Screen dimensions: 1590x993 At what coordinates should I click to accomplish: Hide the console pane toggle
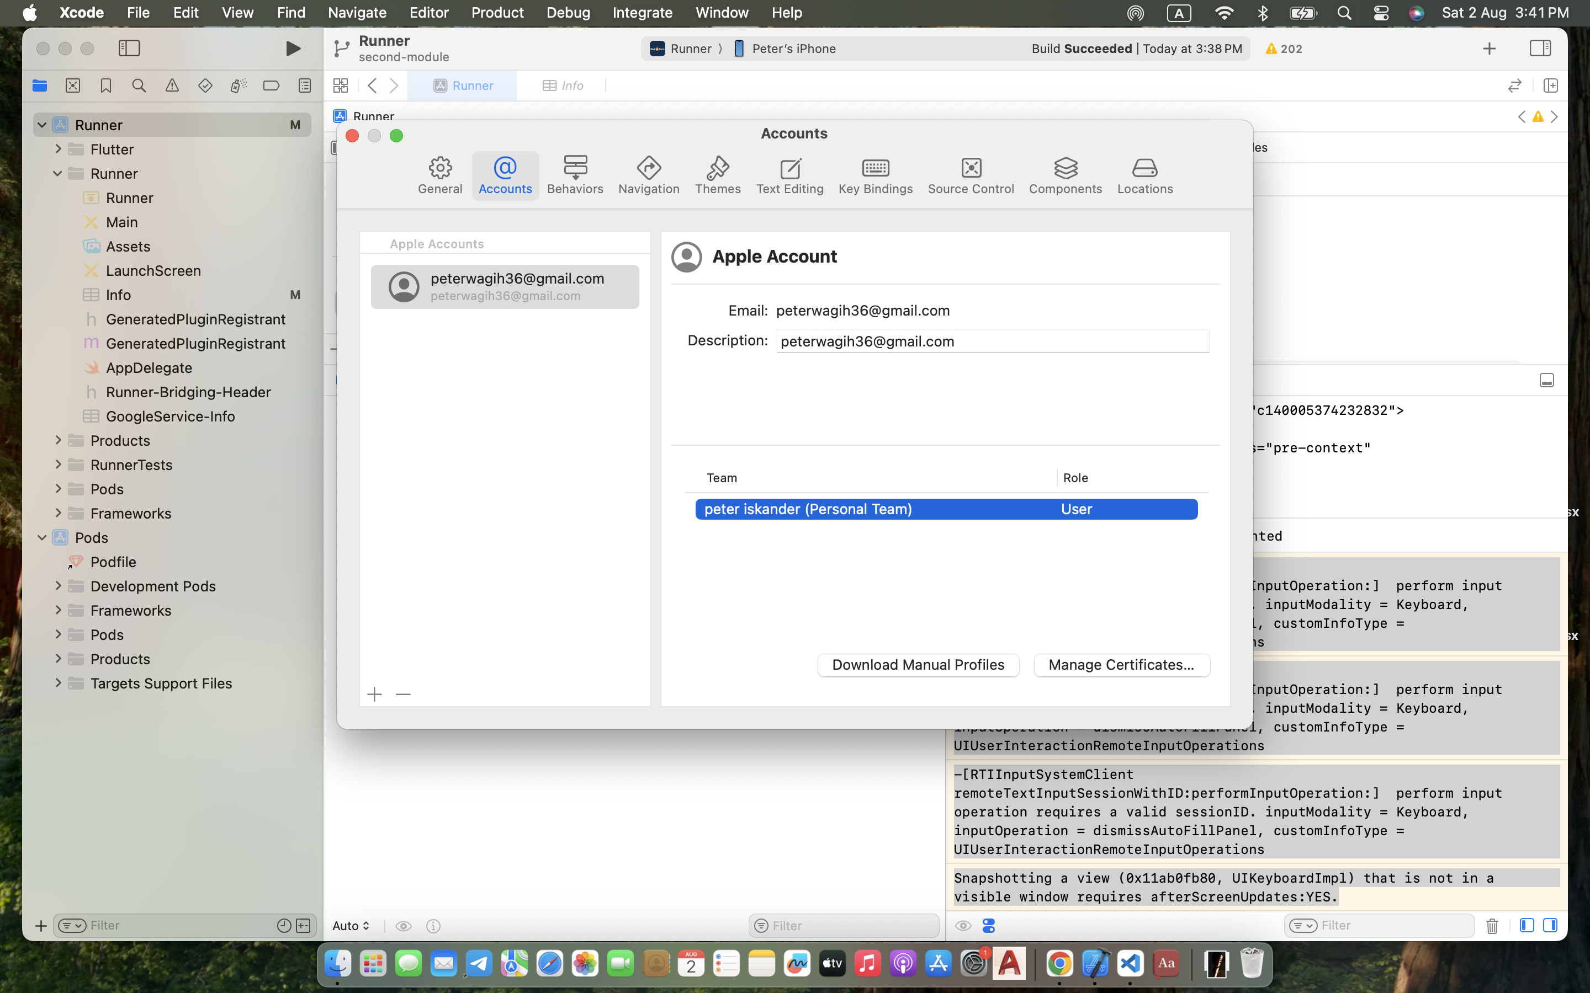1550,925
